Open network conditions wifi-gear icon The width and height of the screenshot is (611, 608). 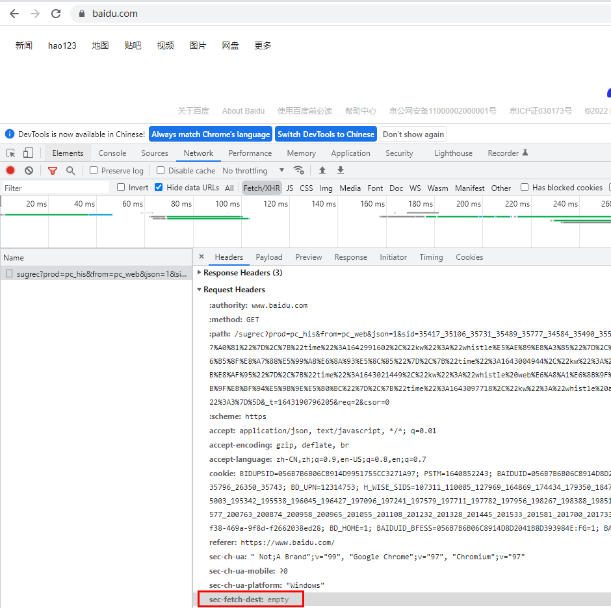(x=299, y=170)
